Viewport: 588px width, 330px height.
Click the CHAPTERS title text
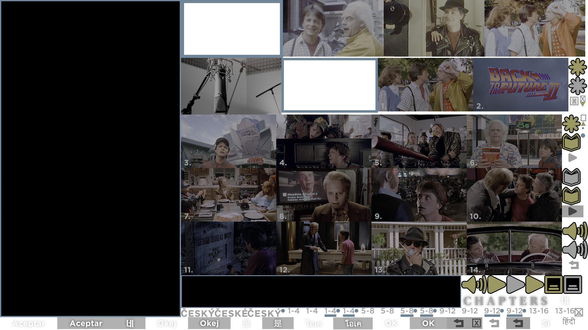point(506,301)
